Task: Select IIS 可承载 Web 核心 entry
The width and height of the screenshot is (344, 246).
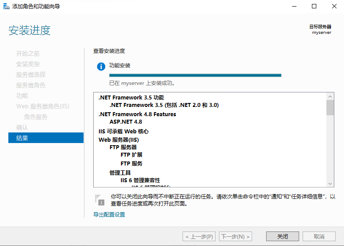Action: 124,131
